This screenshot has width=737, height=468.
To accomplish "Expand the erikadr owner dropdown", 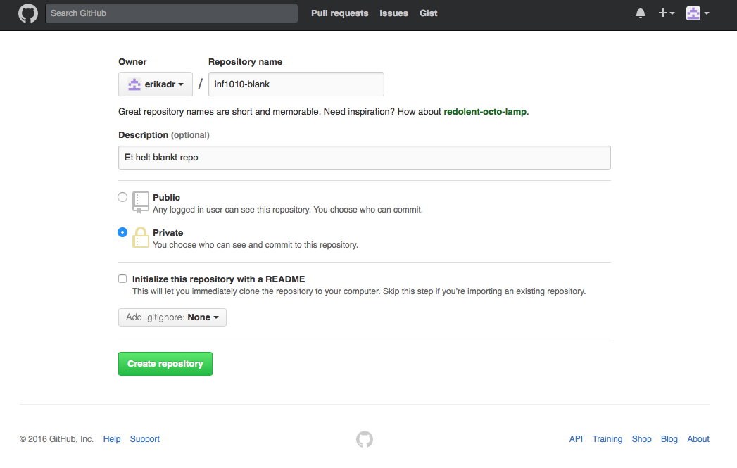I will 156,84.
